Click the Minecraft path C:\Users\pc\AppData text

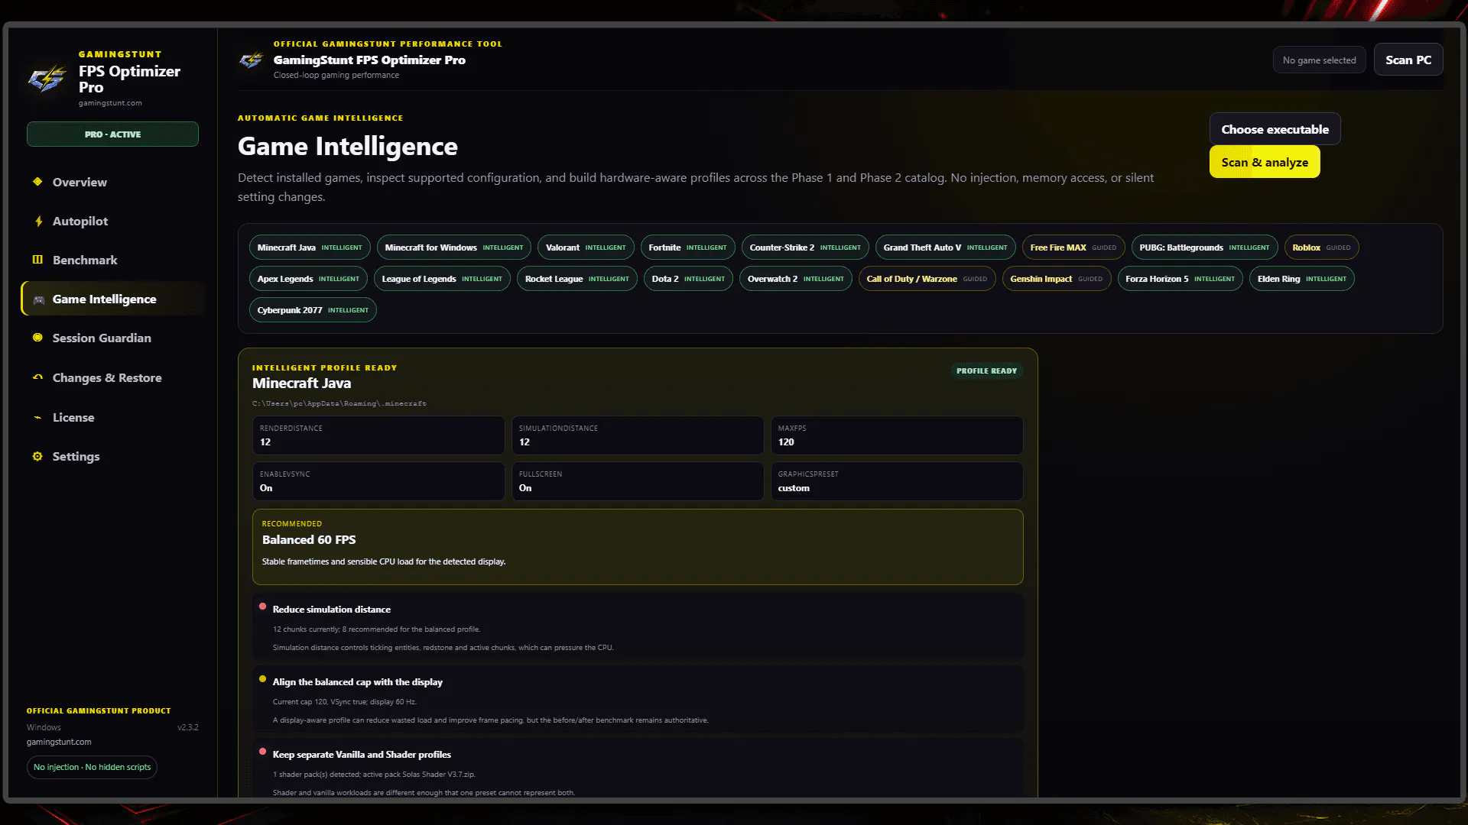pos(339,403)
